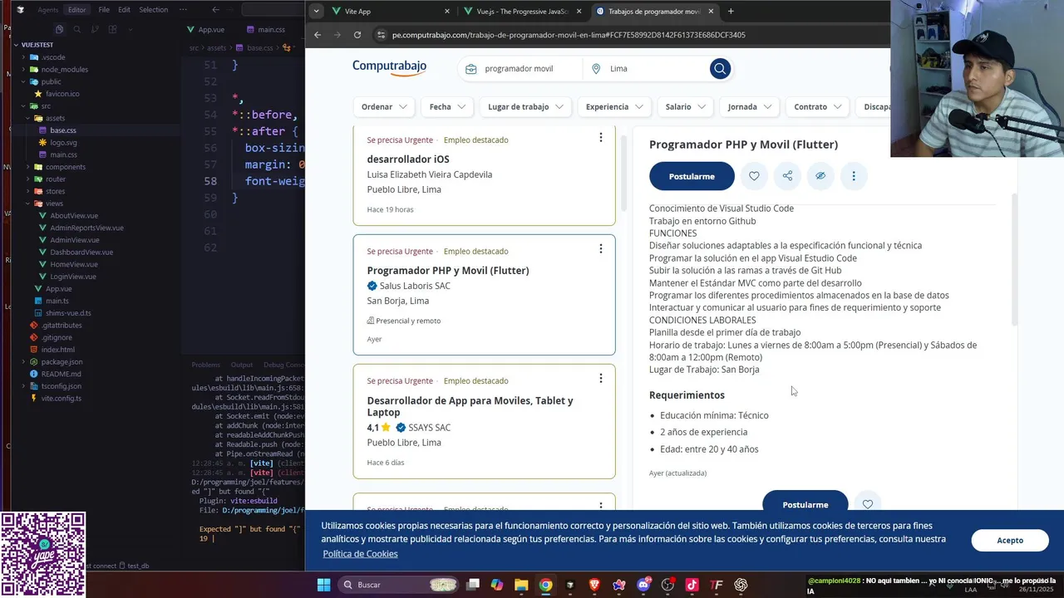Accept cookies with Acepto button
1064x598 pixels.
tap(1010, 540)
